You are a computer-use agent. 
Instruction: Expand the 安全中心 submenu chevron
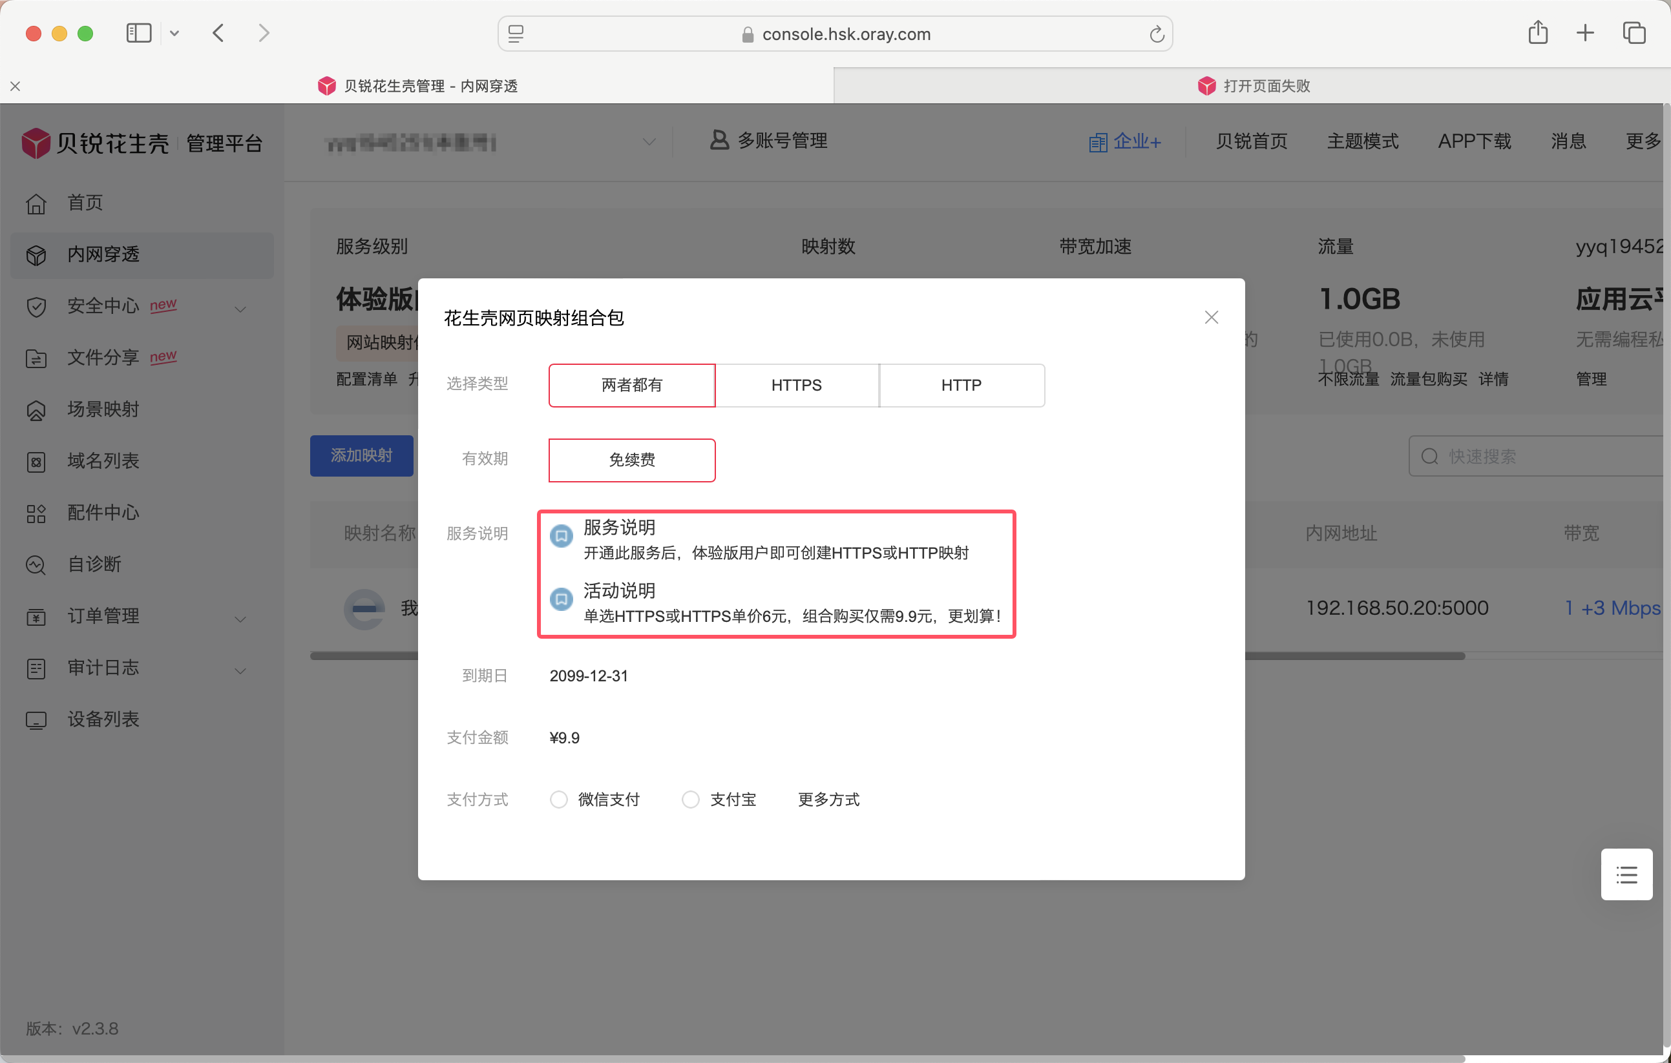coord(240,309)
